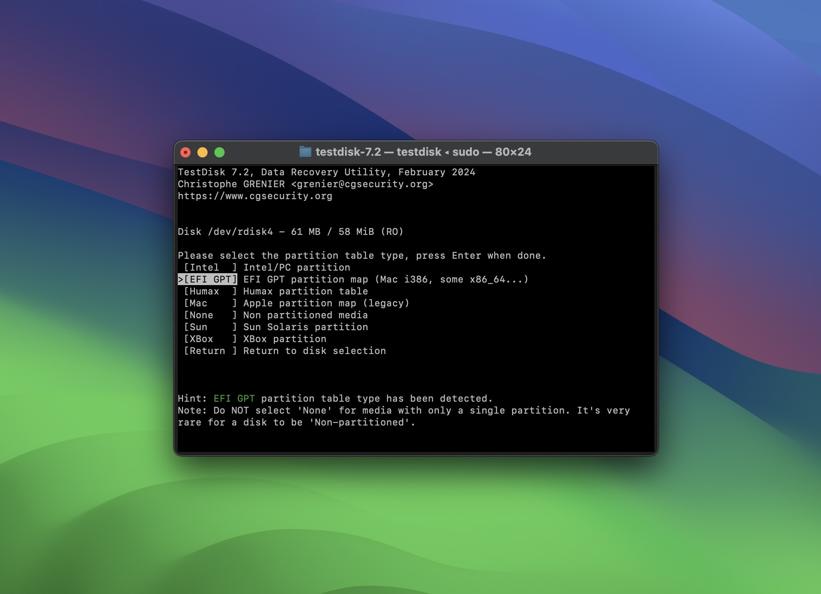Maximize the terminal with green button
Image resolution: width=821 pixels, height=594 pixels.
(220, 152)
